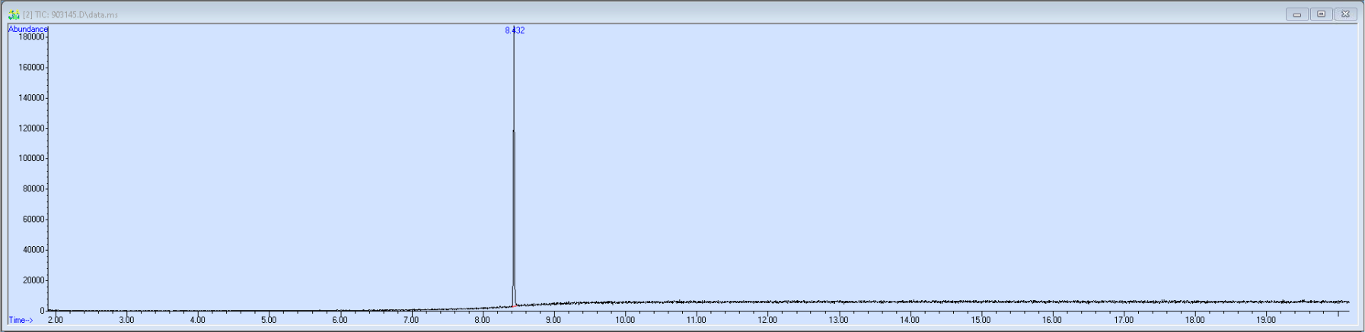Click the 7.00 time tick label
Screen dimensions: 1365x332
(411, 320)
